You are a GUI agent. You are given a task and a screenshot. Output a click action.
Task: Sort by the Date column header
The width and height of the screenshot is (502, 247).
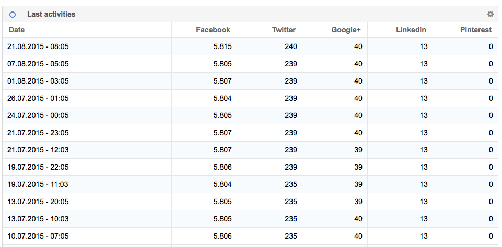pyautogui.click(x=17, y=30)
